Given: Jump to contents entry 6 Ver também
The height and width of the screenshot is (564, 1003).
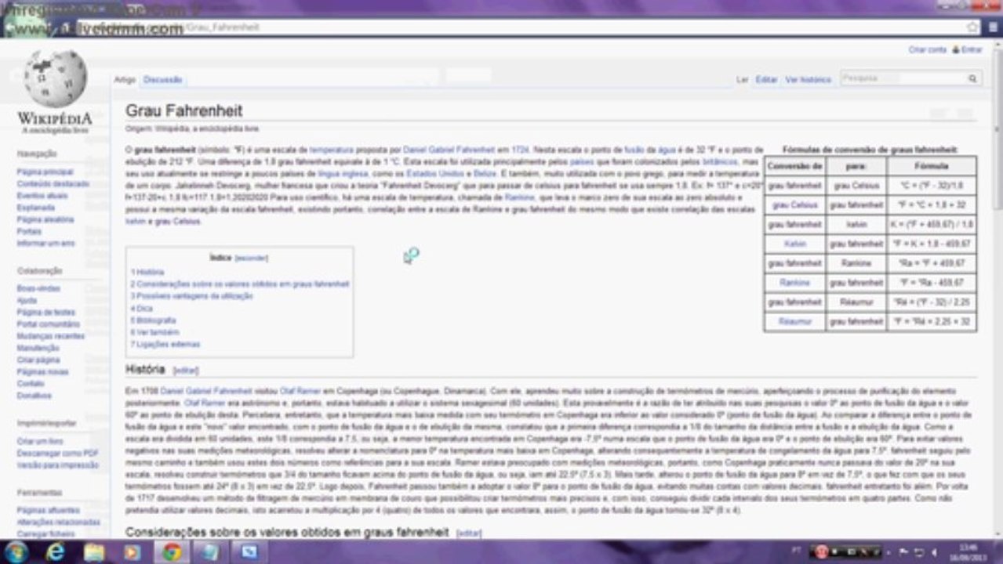Looking at the screenshot, I should click(x=154, y=332).
